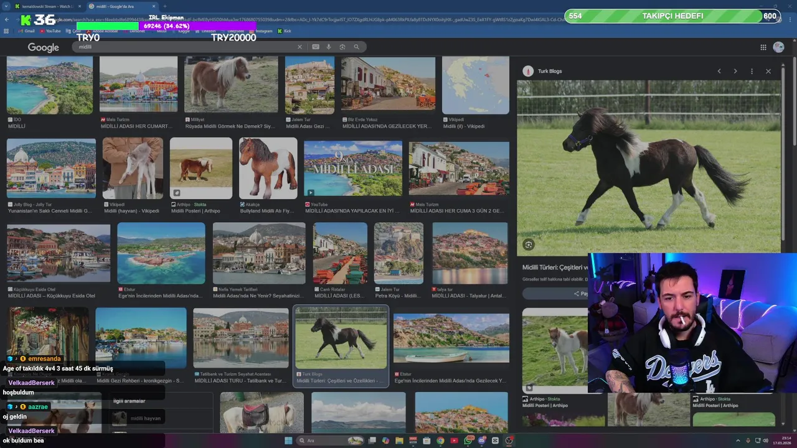Select Bullyland Midilli Atı toy horse image

tap(268, 168)
